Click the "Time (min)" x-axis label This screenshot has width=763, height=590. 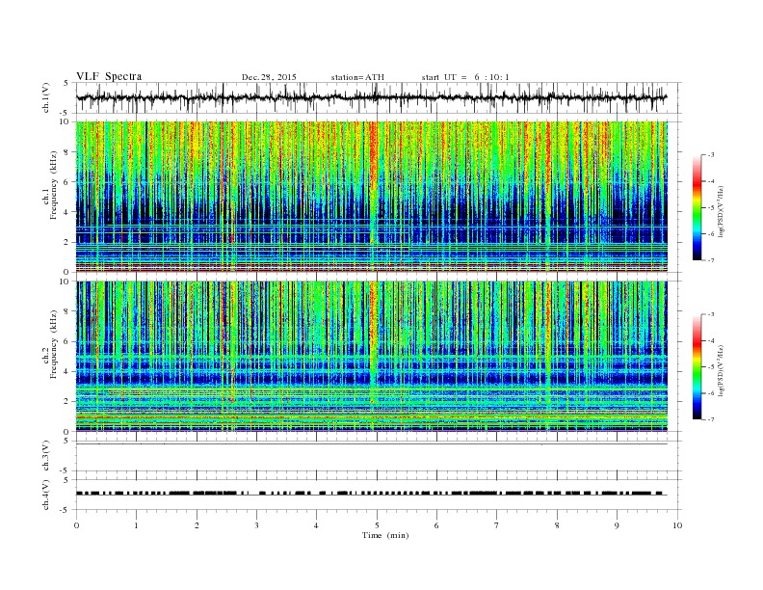(x=385, y=535)
